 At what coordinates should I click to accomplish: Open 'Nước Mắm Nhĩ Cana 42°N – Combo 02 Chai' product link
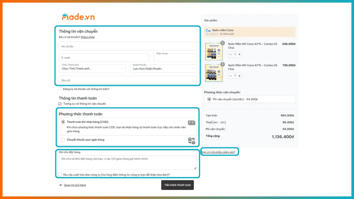[253, 46]
